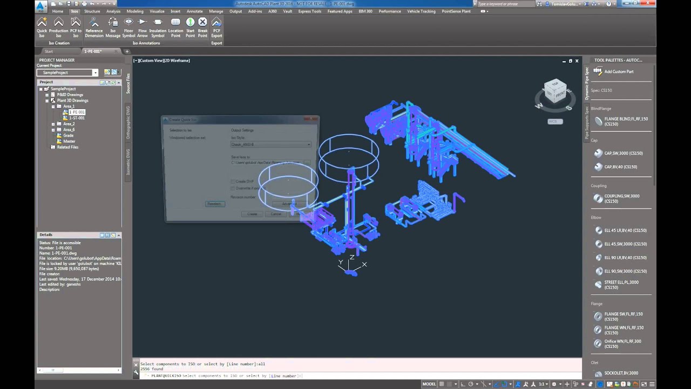Click the keyword search box
Image resolution: width=691 pixels, height=389 pixels.
pyautogui.click(x=505, y=4)
